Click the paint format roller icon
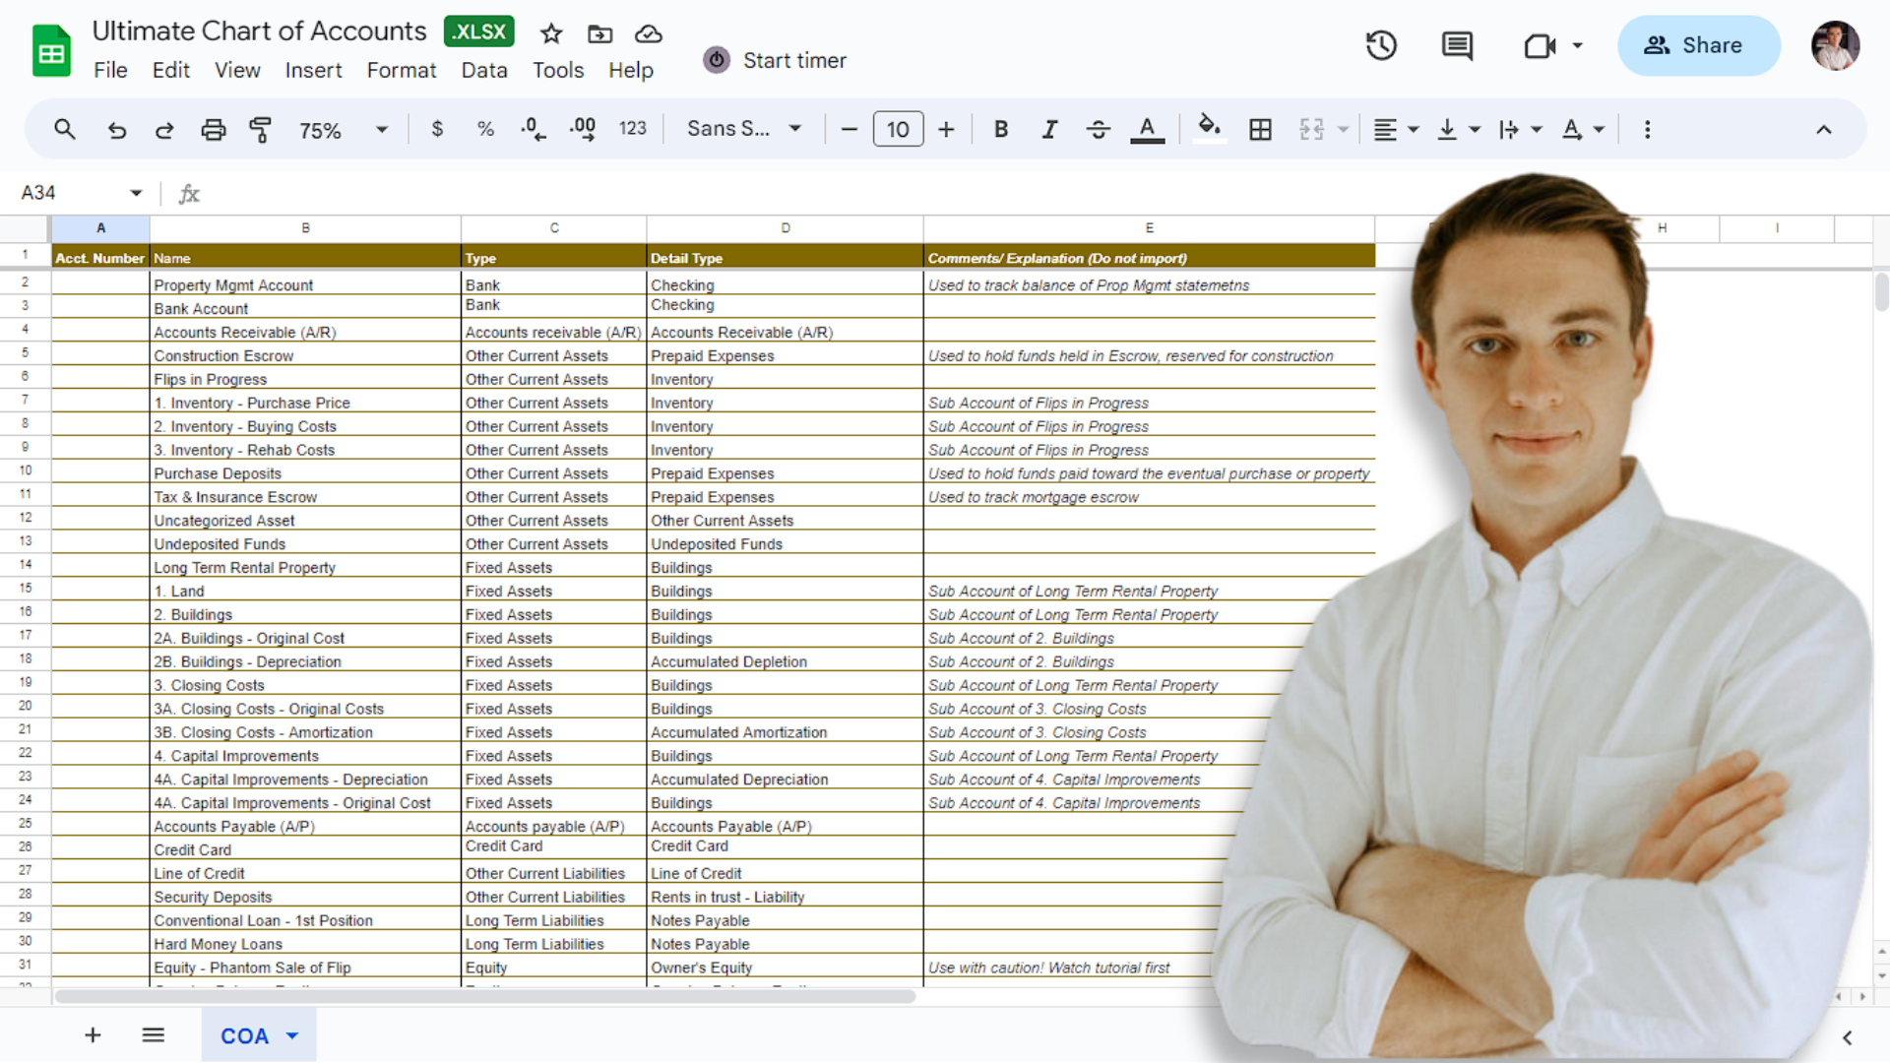This screenshot has width=1890, height=1063. click(261, 130)
